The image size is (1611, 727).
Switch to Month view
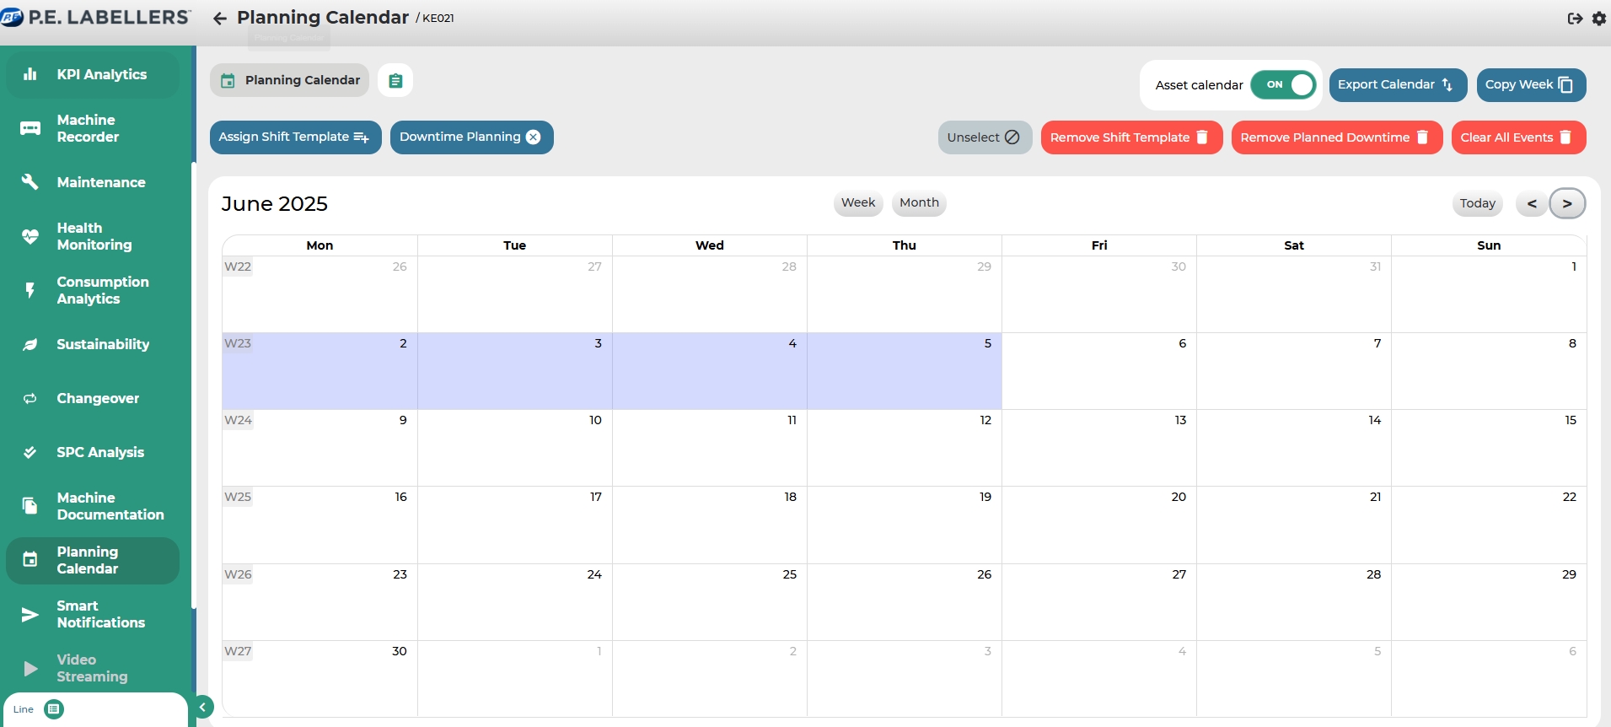pos(918,202)
